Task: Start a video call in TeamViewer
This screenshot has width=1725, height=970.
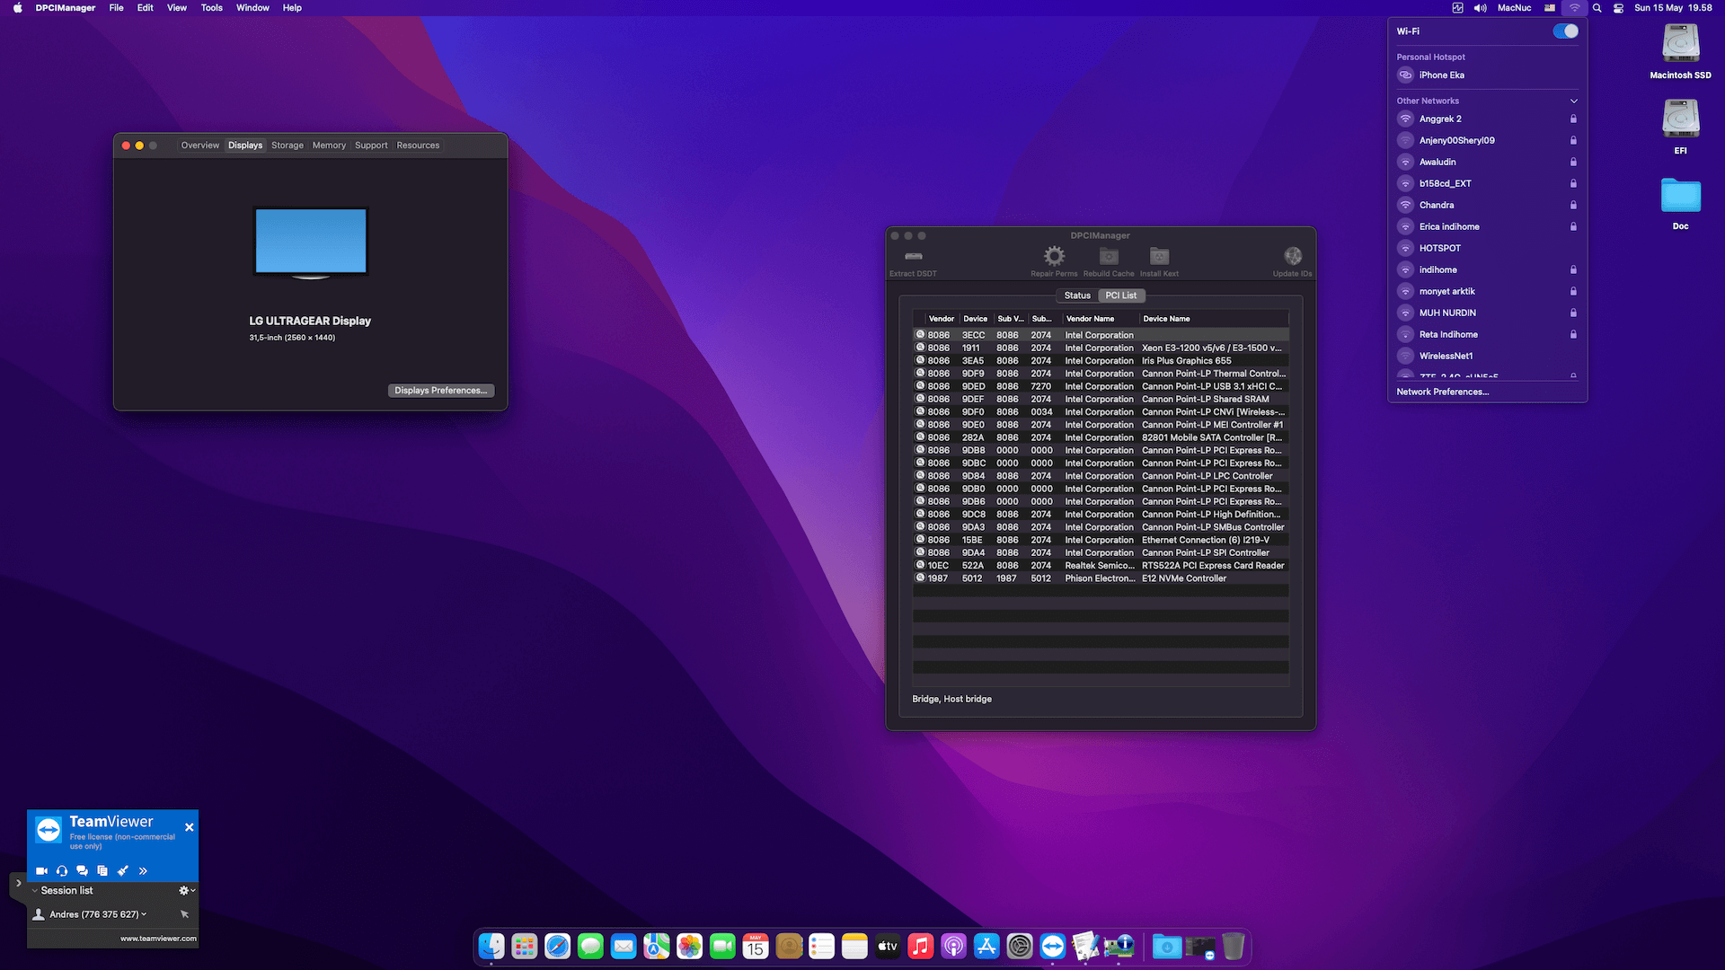Action: [x=41, y=870]
